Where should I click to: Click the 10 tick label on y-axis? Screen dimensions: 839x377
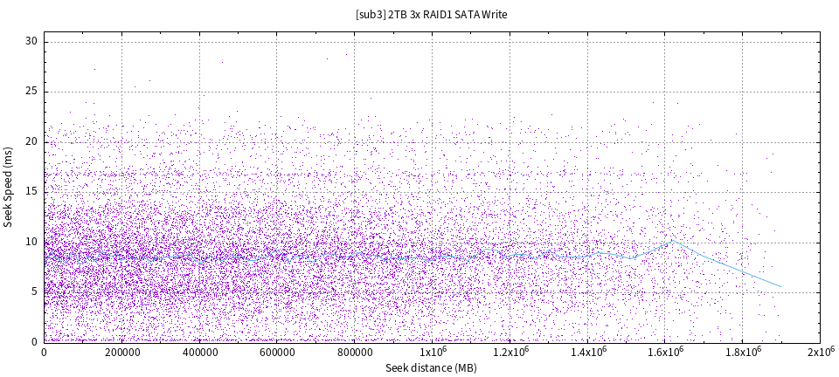pyautogui.click(x=31, y=243)
